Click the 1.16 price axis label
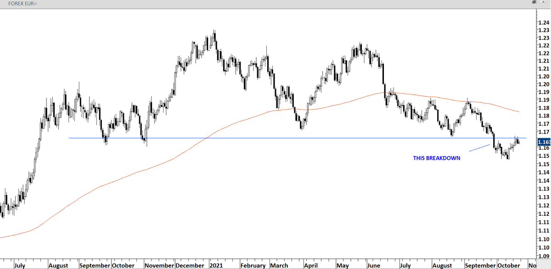 point(544,148)
